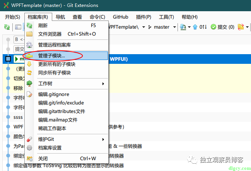This screenshot has width=251, height=171.
Task: Click the Git maintenance pill icon
Action: [x=29, y=139]
